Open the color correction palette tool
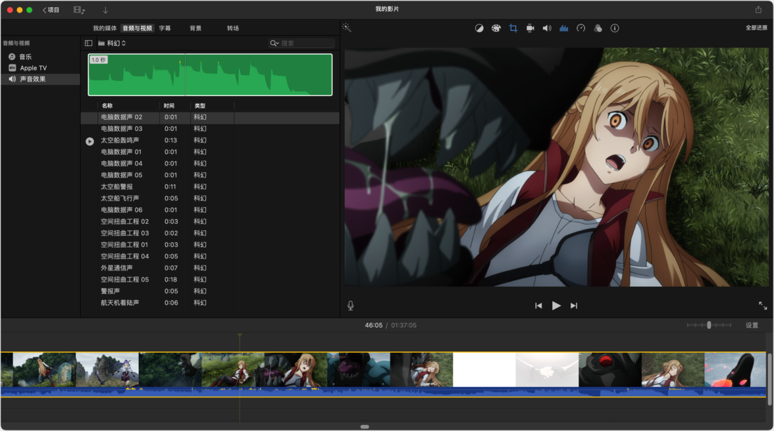The width and height of the screenshot is (774, 431). pos(496,28)
